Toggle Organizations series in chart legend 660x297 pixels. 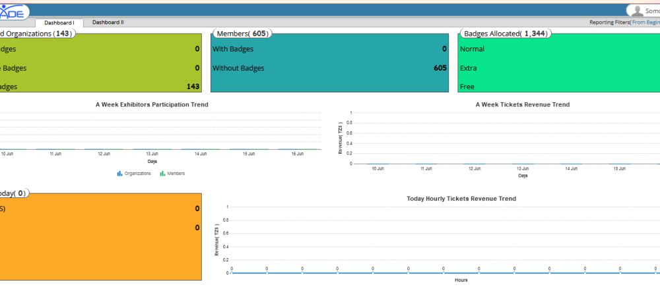click(x=137, y=174)
